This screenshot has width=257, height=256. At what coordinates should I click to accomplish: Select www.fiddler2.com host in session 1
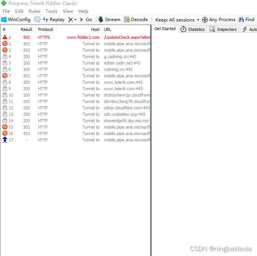(x=83, y=37)
